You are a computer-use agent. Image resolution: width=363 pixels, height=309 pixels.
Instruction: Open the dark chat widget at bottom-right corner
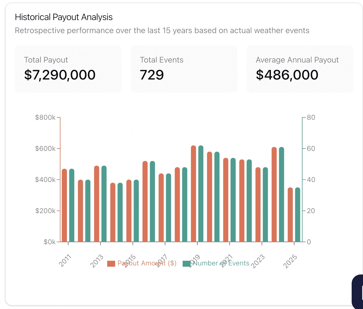tap(358, 291)
